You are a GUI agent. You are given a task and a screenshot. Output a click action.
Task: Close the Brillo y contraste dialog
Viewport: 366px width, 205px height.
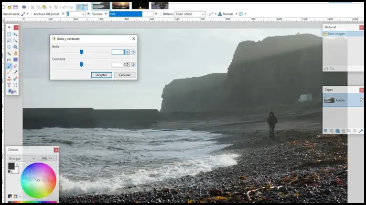point(134,39)
